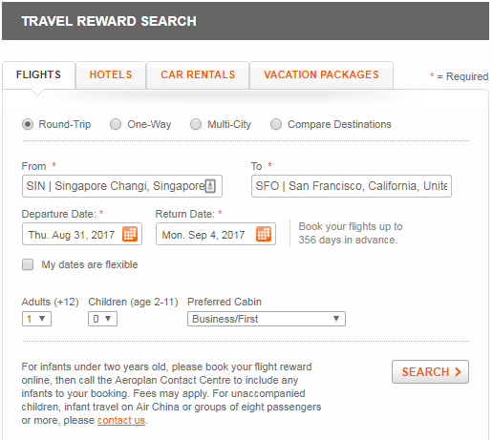This screenshot has width=493, height=440.
Task: Open the Children count dropdown
Action: click(x=102, y=319)
